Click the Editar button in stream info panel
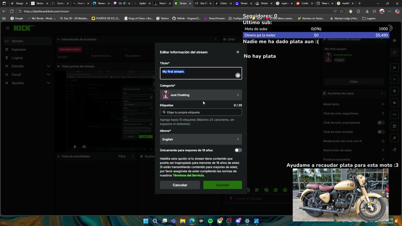 click(354, 82)
